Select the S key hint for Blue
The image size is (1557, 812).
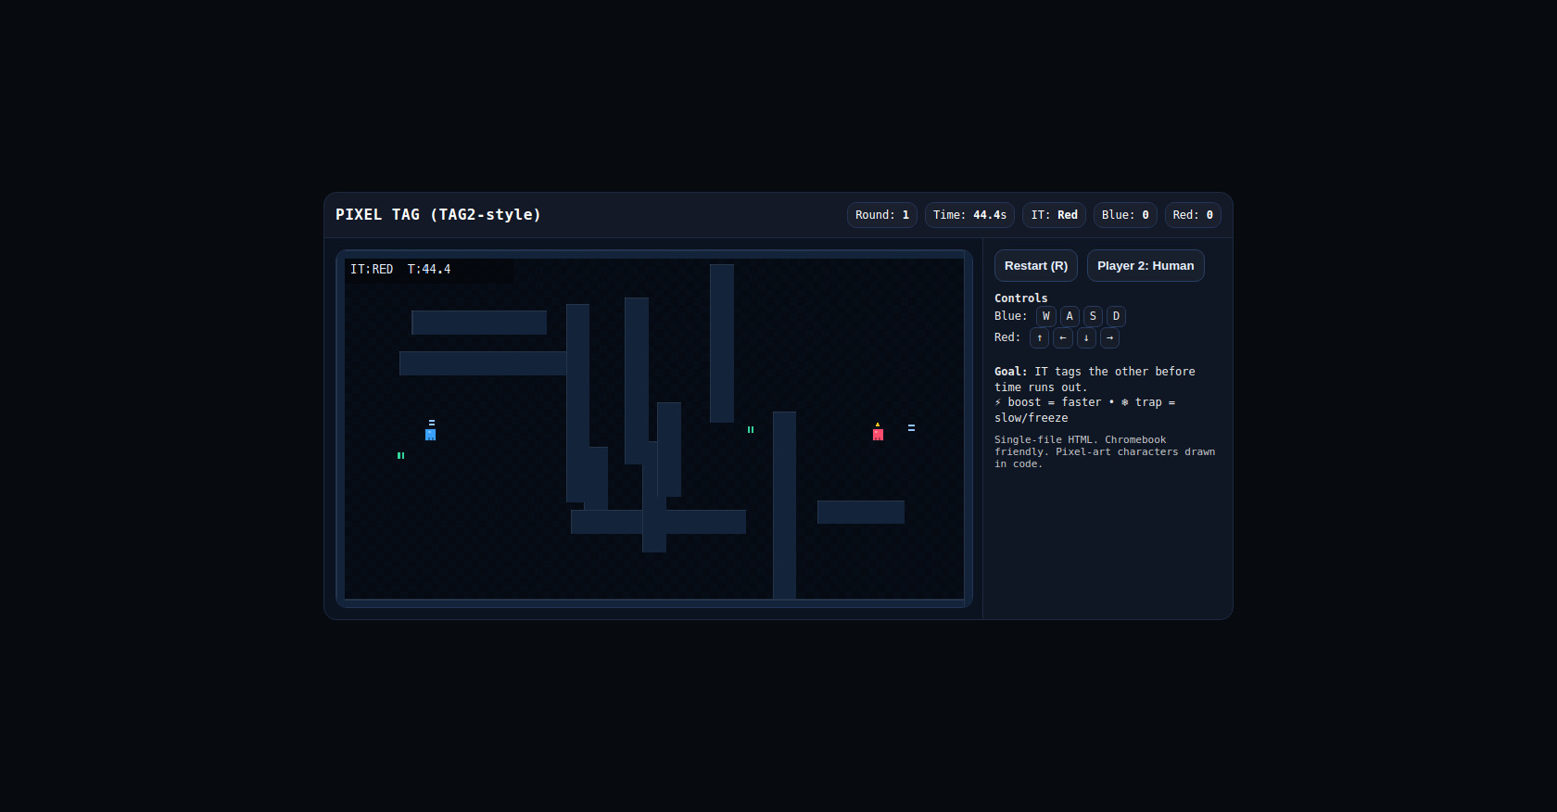coord(1093,317)
